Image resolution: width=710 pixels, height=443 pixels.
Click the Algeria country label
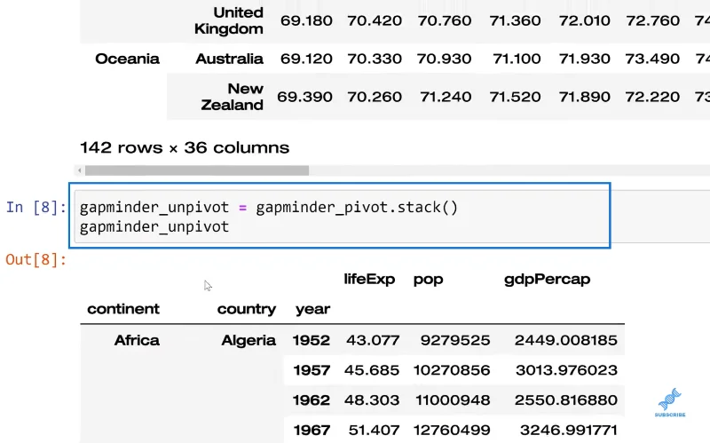click(x=248, y=340)
